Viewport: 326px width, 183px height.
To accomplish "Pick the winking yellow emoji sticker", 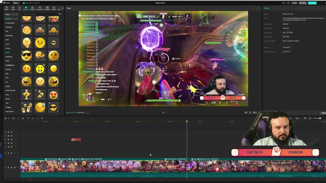I will point(40,43).
